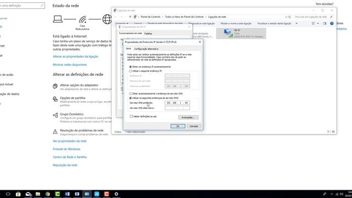The width and height of the screenshot is (352, 198).
Task: Open Chrome from the taskbar
Action: click(x=48, y=194)
